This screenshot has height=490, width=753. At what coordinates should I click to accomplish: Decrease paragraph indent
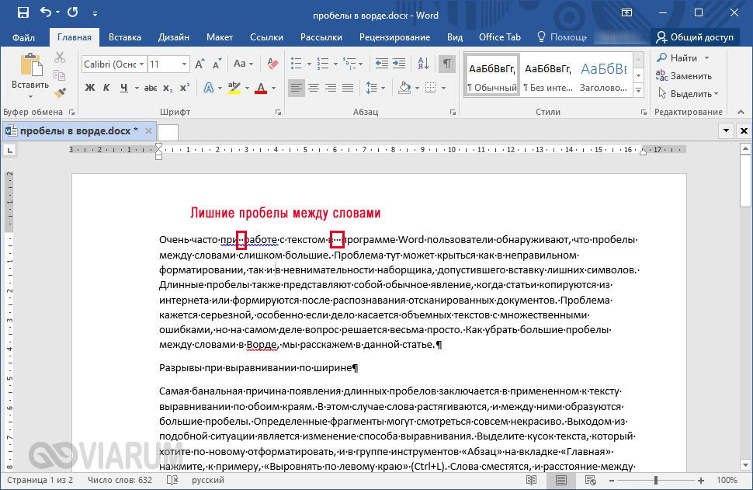[x=382, y=64]
